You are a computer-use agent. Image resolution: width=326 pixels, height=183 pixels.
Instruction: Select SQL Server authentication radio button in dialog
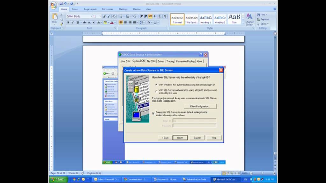point(157,91)
